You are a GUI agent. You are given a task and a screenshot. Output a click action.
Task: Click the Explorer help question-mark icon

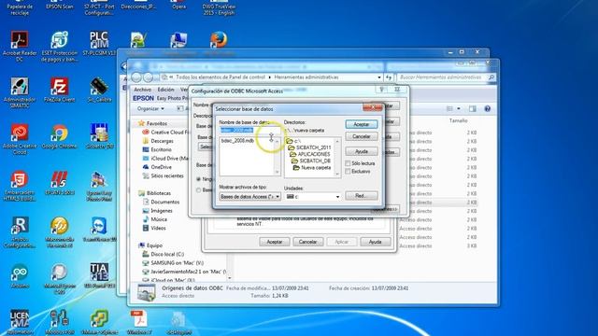pos(488,109)
